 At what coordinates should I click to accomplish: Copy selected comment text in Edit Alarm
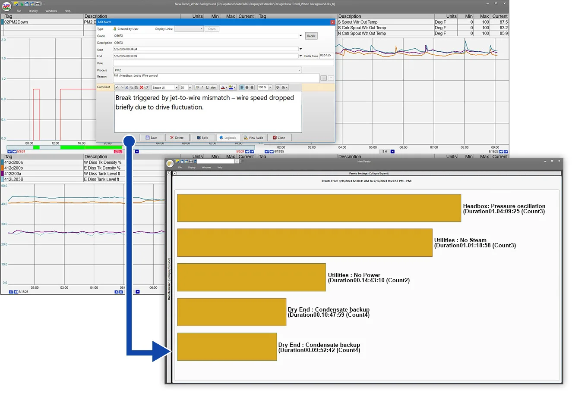[132, 87]
